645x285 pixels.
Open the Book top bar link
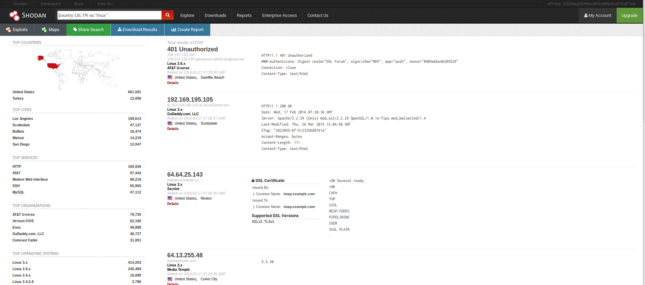point(79,4)
